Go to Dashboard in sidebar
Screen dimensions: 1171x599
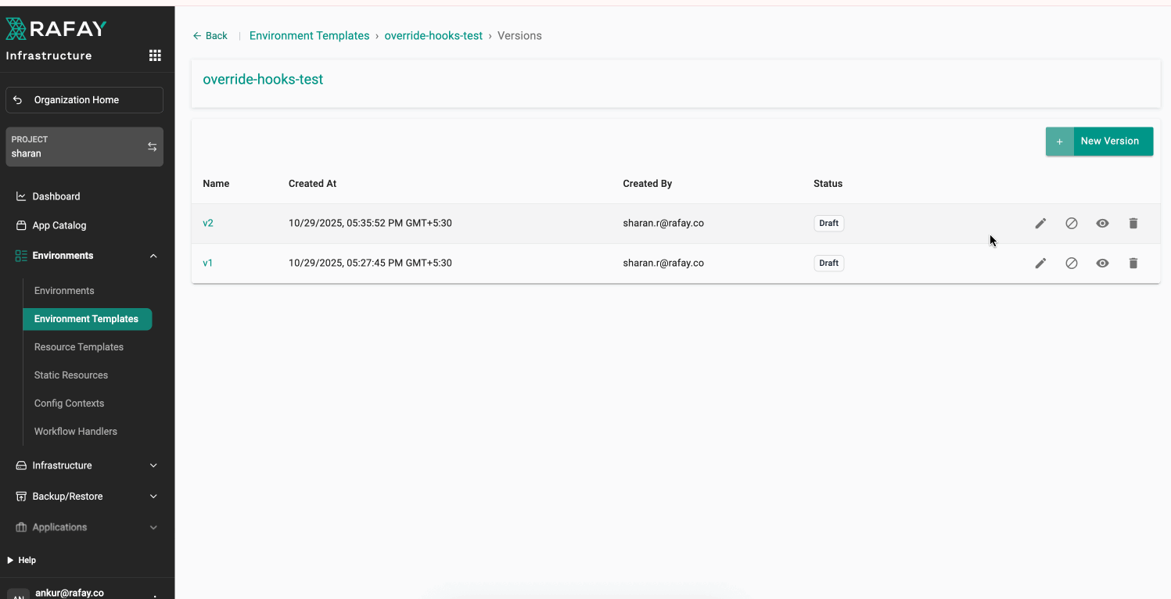pos(56,196)
